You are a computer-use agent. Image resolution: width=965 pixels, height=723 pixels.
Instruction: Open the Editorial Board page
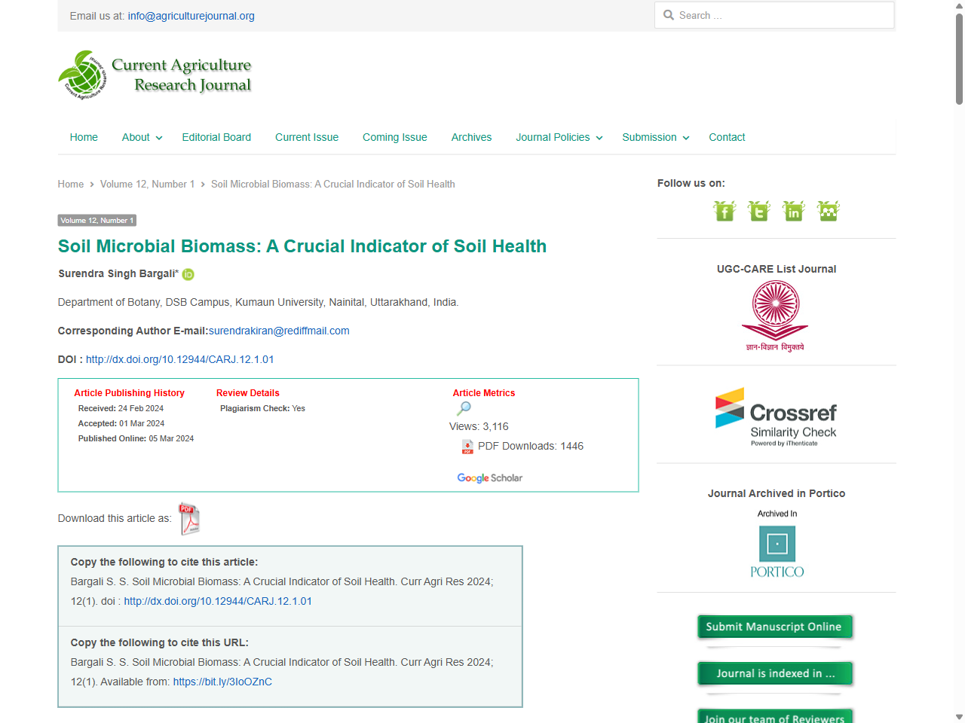[216, 137]
